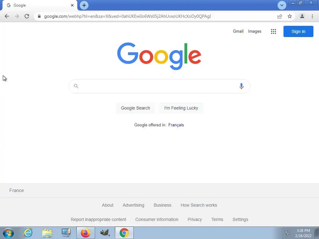
Task: Go to Google Images
Action: tap(255, 31)
